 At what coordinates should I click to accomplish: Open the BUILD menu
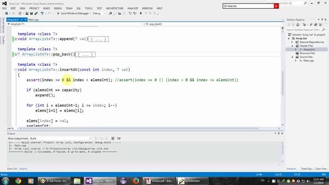(x=47, y=8)
